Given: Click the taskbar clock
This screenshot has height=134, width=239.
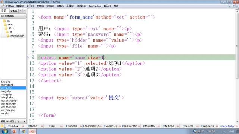Looking at the screenshot, I should (x=231, y=131).
